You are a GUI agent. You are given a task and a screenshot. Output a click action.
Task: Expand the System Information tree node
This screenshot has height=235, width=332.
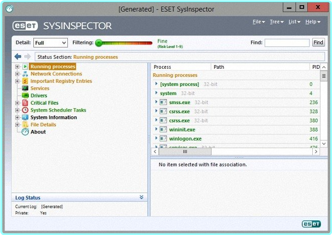click(x=17, y=117)
